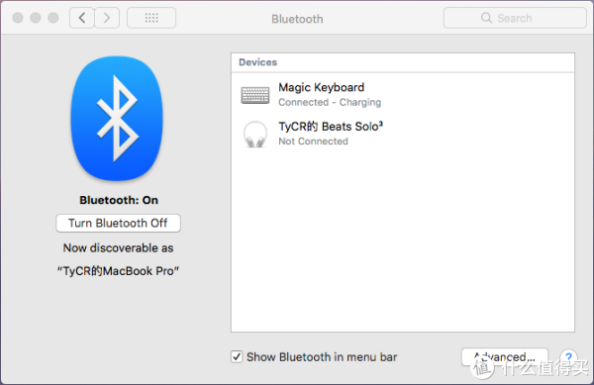Click the magnifier icon in Search field
Image resolution: width=594 pixels, height=385 pixels.
pos(486,18)
